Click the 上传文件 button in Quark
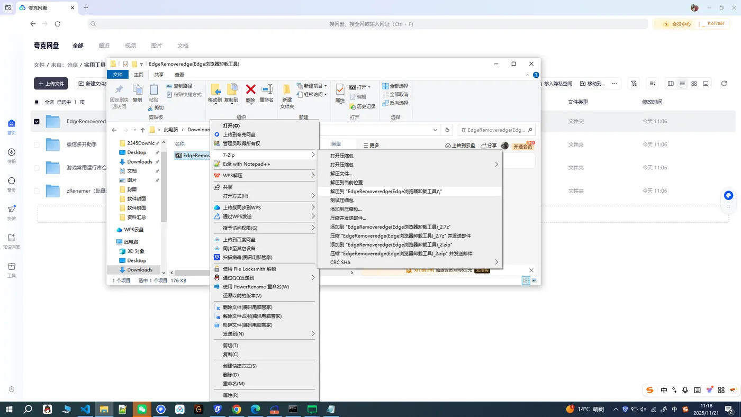741x417 pixels. (x=51, y=84)
